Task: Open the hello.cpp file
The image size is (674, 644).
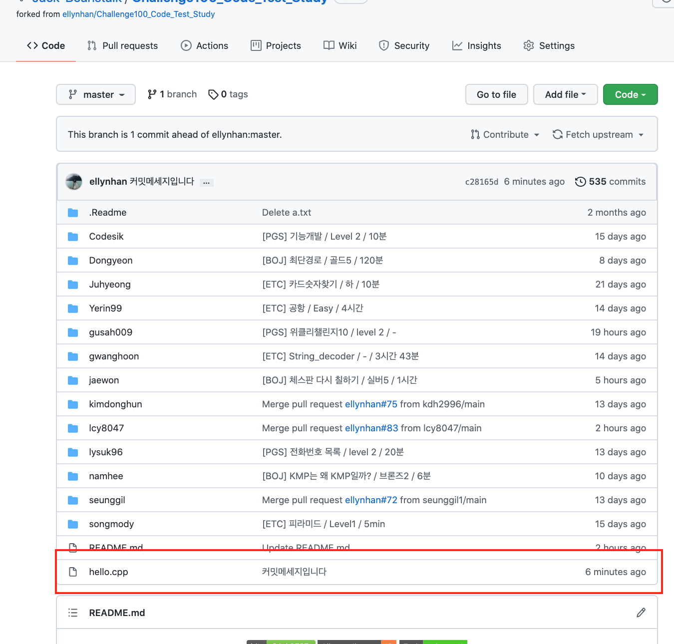Action: [x=108, y=572]
